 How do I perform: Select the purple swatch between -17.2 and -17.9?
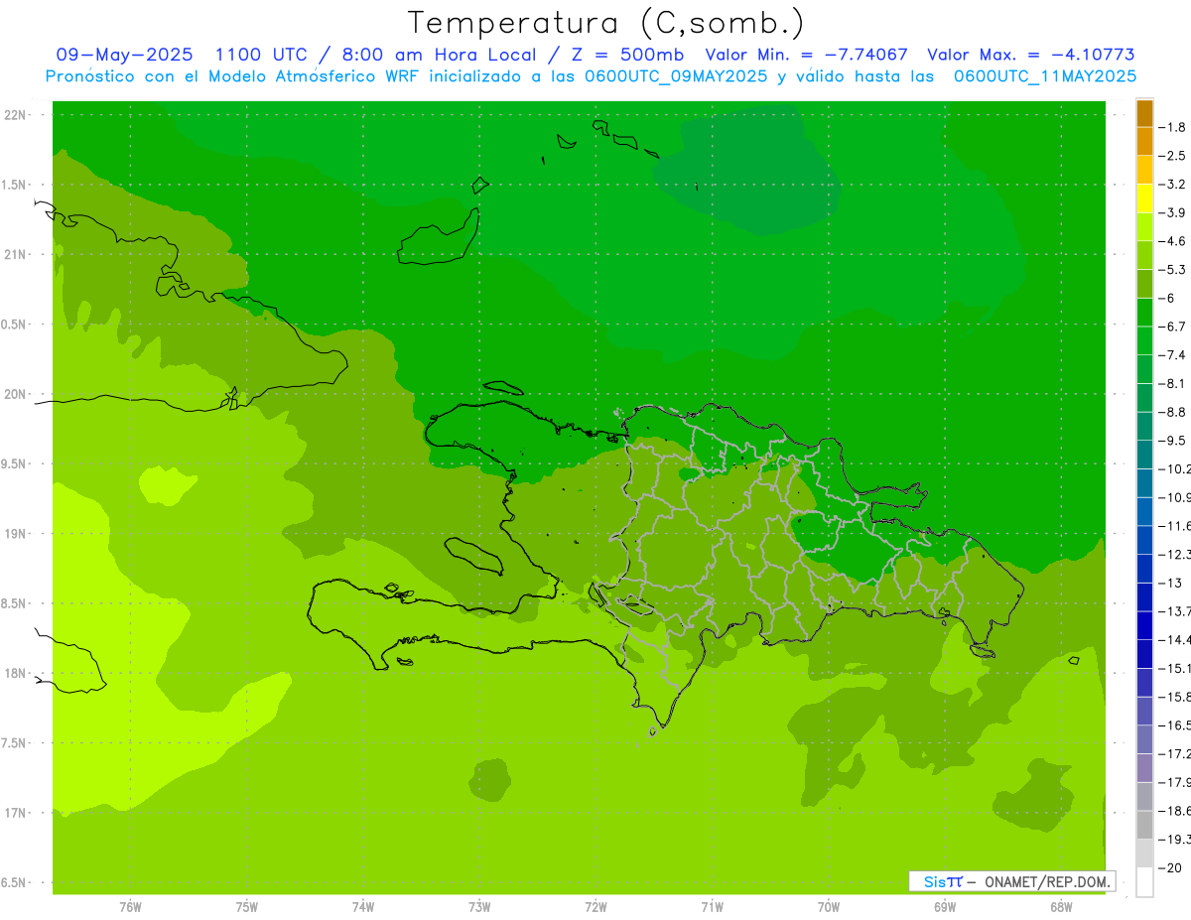(x=1144, y=767)
